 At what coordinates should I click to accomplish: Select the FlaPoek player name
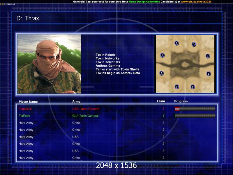(24, 116)
